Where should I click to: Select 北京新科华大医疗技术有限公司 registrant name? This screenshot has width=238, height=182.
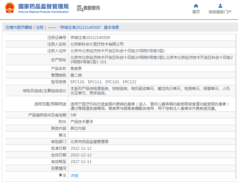(x=97, y=44)
